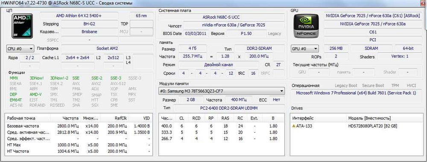Select the HT Max row
427x162 pixels.
(79, 145)
